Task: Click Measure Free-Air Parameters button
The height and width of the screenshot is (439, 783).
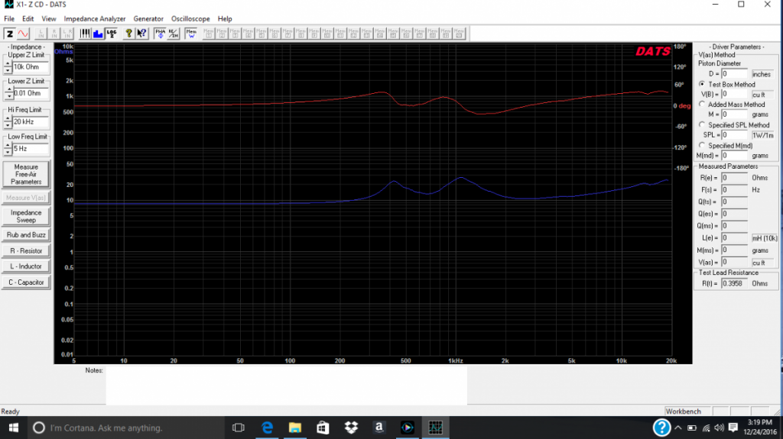Action: tap(26, 174)
